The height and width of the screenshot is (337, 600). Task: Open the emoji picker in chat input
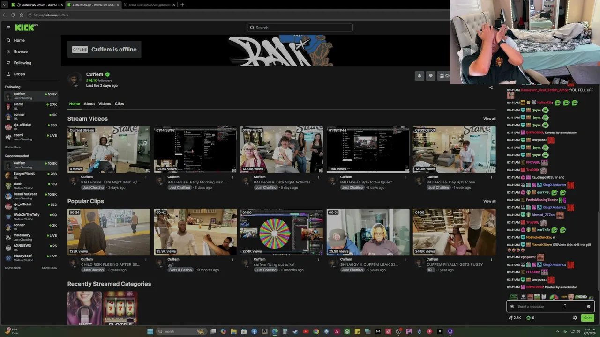(589, 307)
